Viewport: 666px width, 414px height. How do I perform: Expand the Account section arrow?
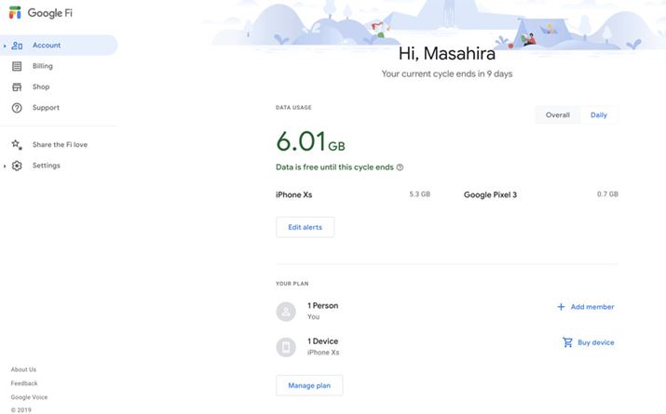click(5, 46)
